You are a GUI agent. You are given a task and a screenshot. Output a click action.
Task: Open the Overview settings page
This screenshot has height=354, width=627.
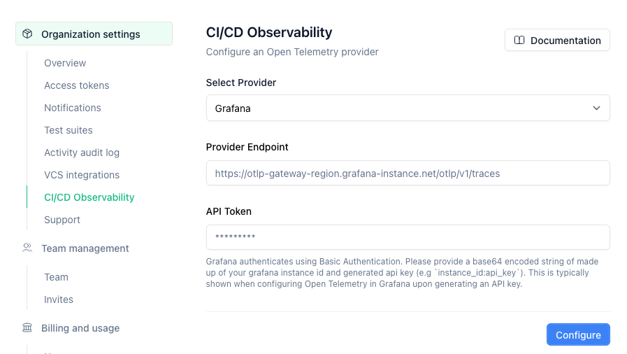[65, 63]
